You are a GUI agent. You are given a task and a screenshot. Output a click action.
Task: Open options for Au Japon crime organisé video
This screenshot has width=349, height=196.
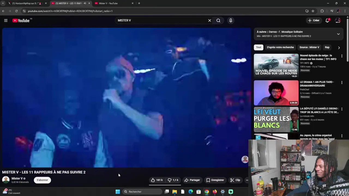tap(342, 136)
